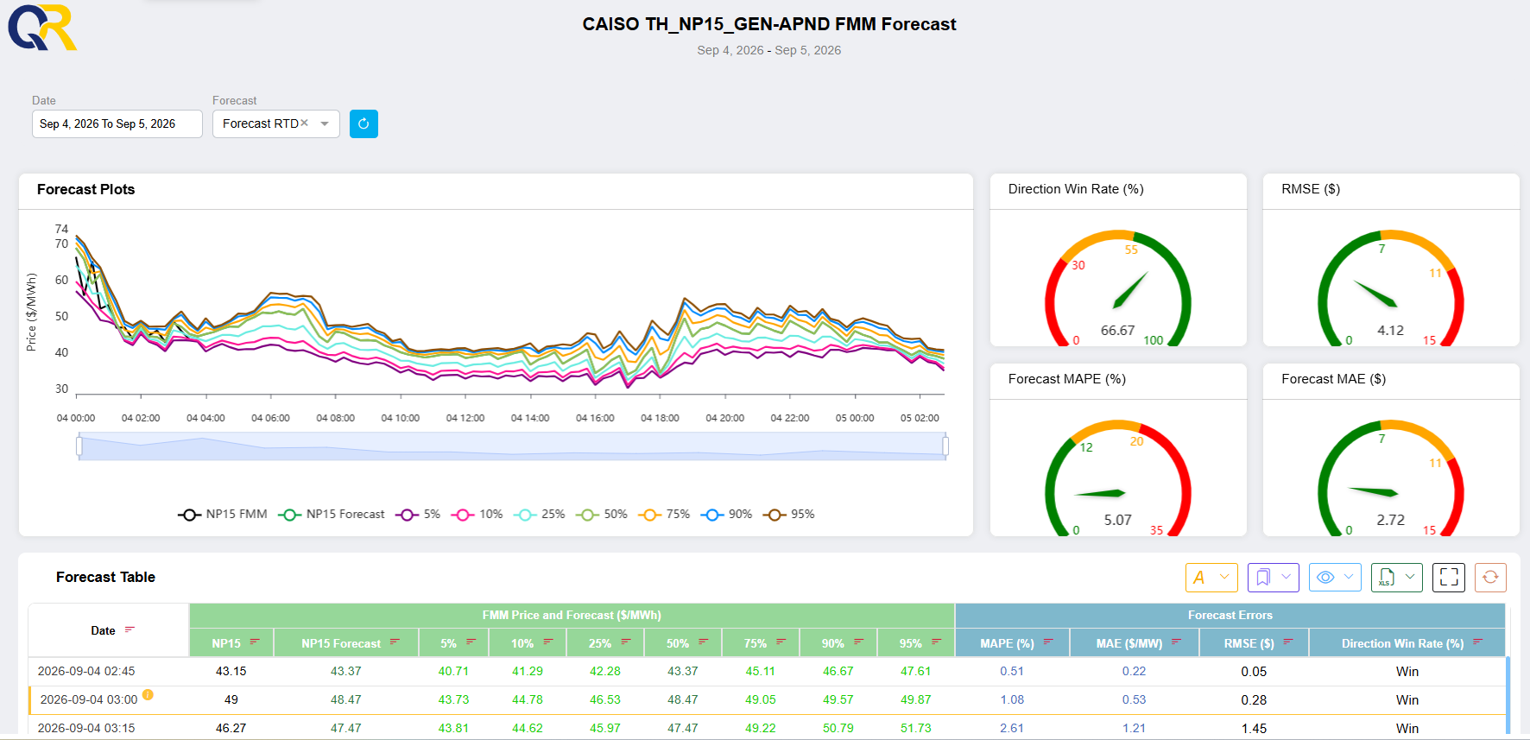
Task: Click the MAPE value 0.51
Action: [1012, 672]
